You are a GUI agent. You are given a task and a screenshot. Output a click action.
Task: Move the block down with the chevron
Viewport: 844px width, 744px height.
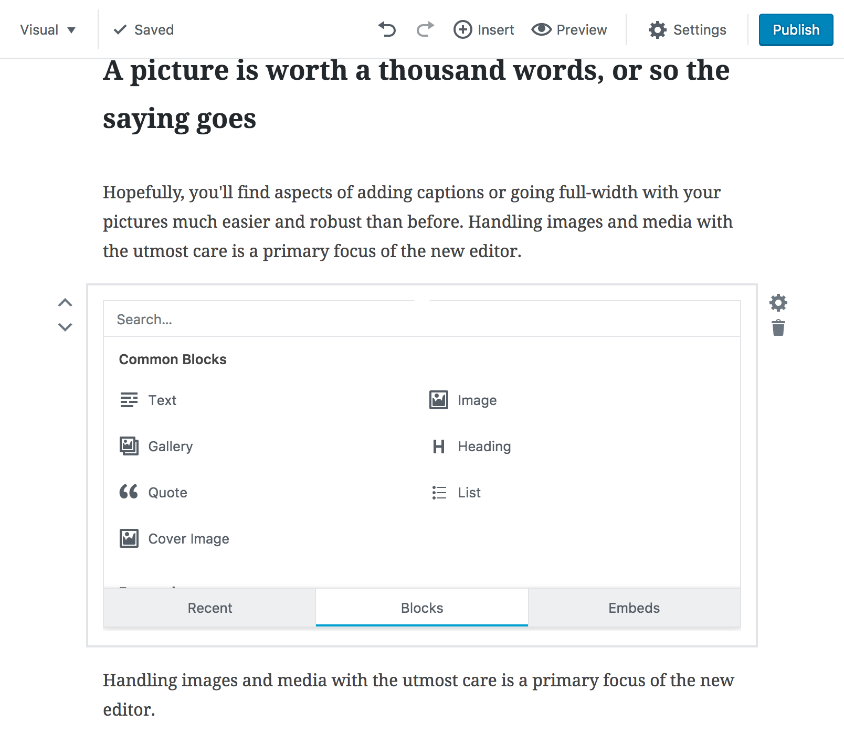tap(65, 327)
